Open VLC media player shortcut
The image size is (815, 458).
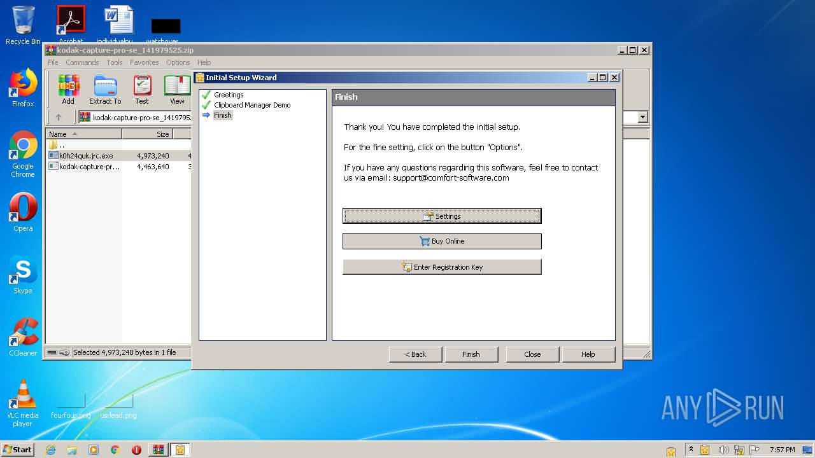coord(23,403)
